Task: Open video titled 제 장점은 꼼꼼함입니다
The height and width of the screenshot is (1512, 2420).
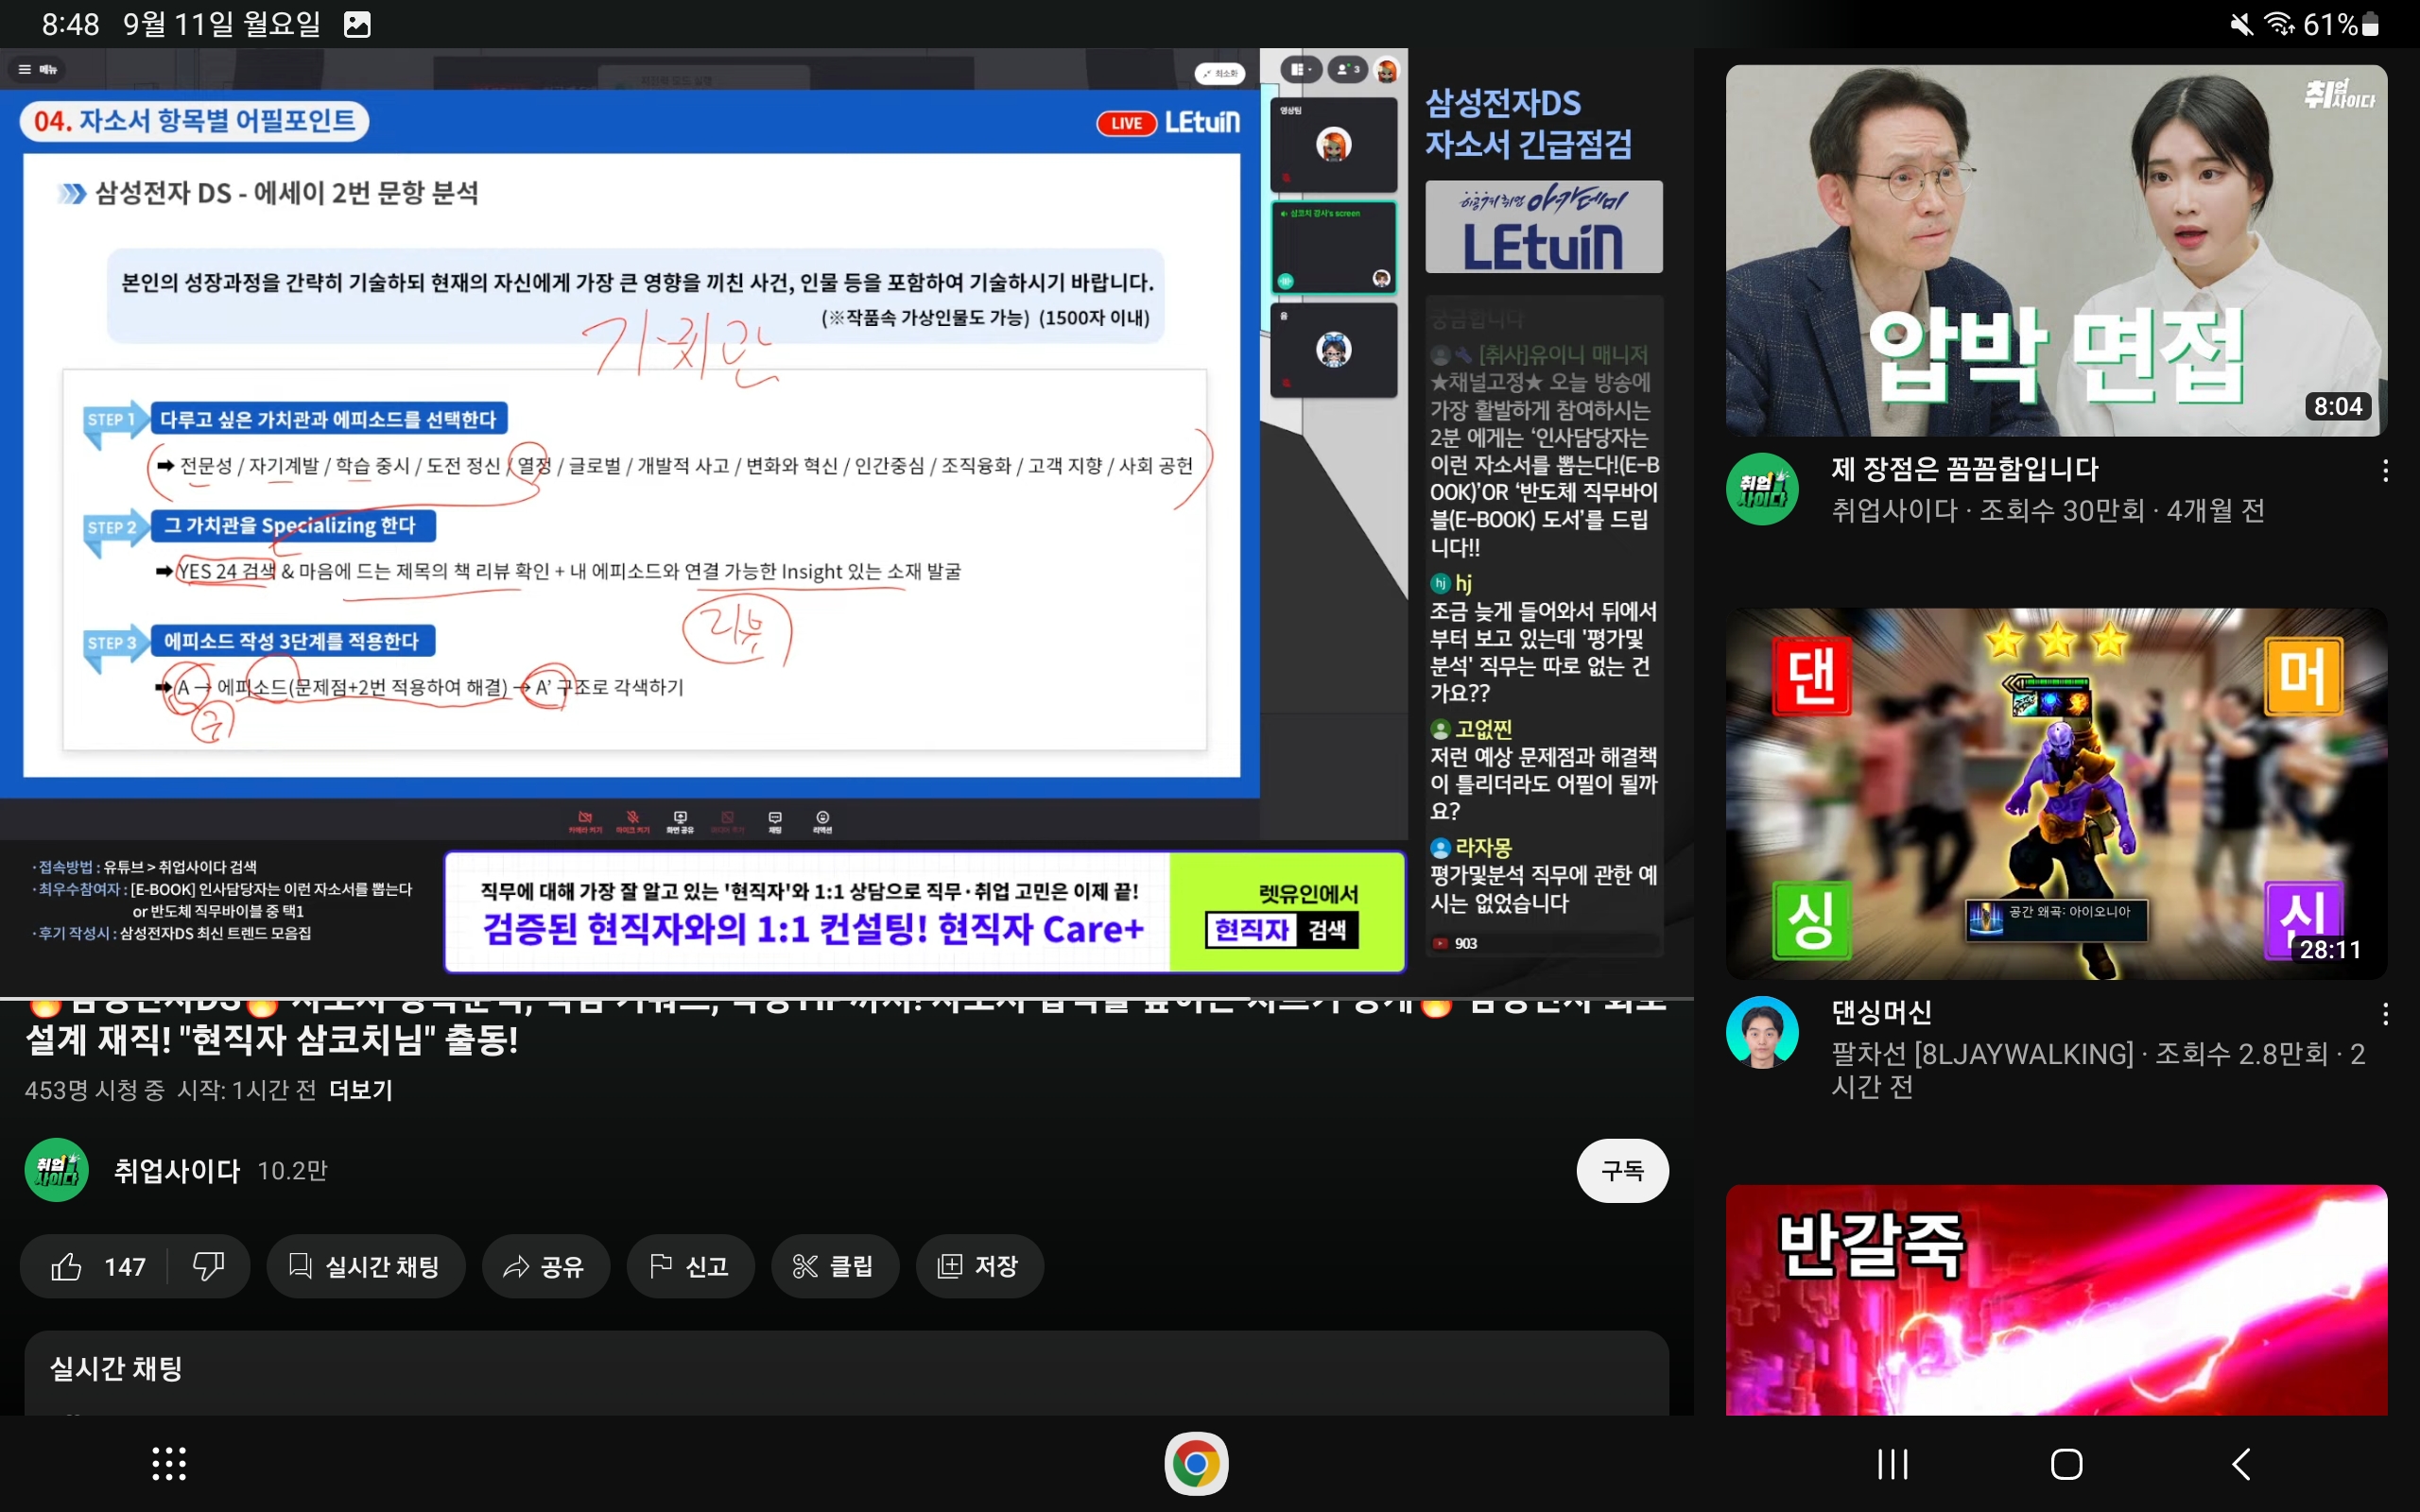Action: pyautogui.click(x=1964, y=469)
